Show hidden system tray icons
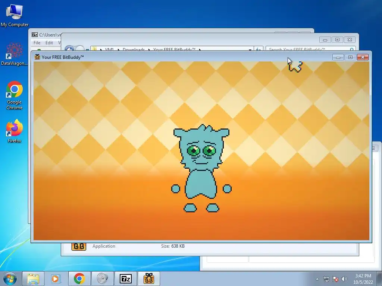Image resolution: width=382 pixels, height=286 pixels. click(x=317, y=279)
